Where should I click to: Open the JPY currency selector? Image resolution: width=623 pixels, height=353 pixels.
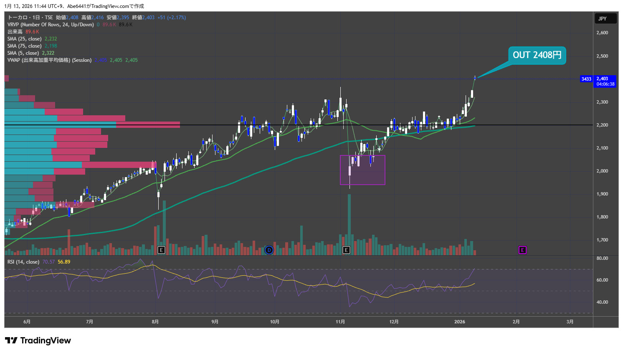[605, 18]
